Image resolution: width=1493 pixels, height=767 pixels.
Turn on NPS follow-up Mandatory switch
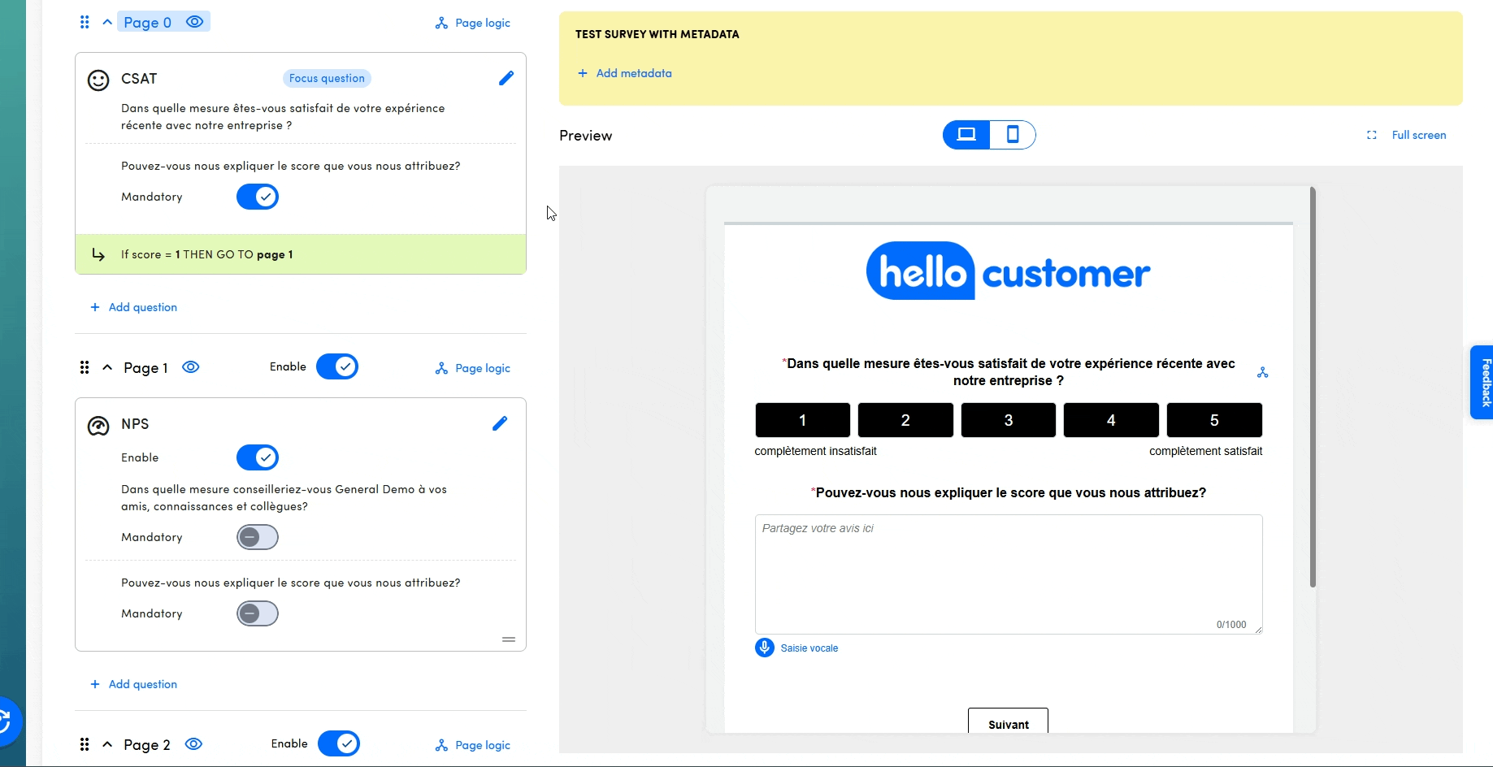tap(258, 613)
